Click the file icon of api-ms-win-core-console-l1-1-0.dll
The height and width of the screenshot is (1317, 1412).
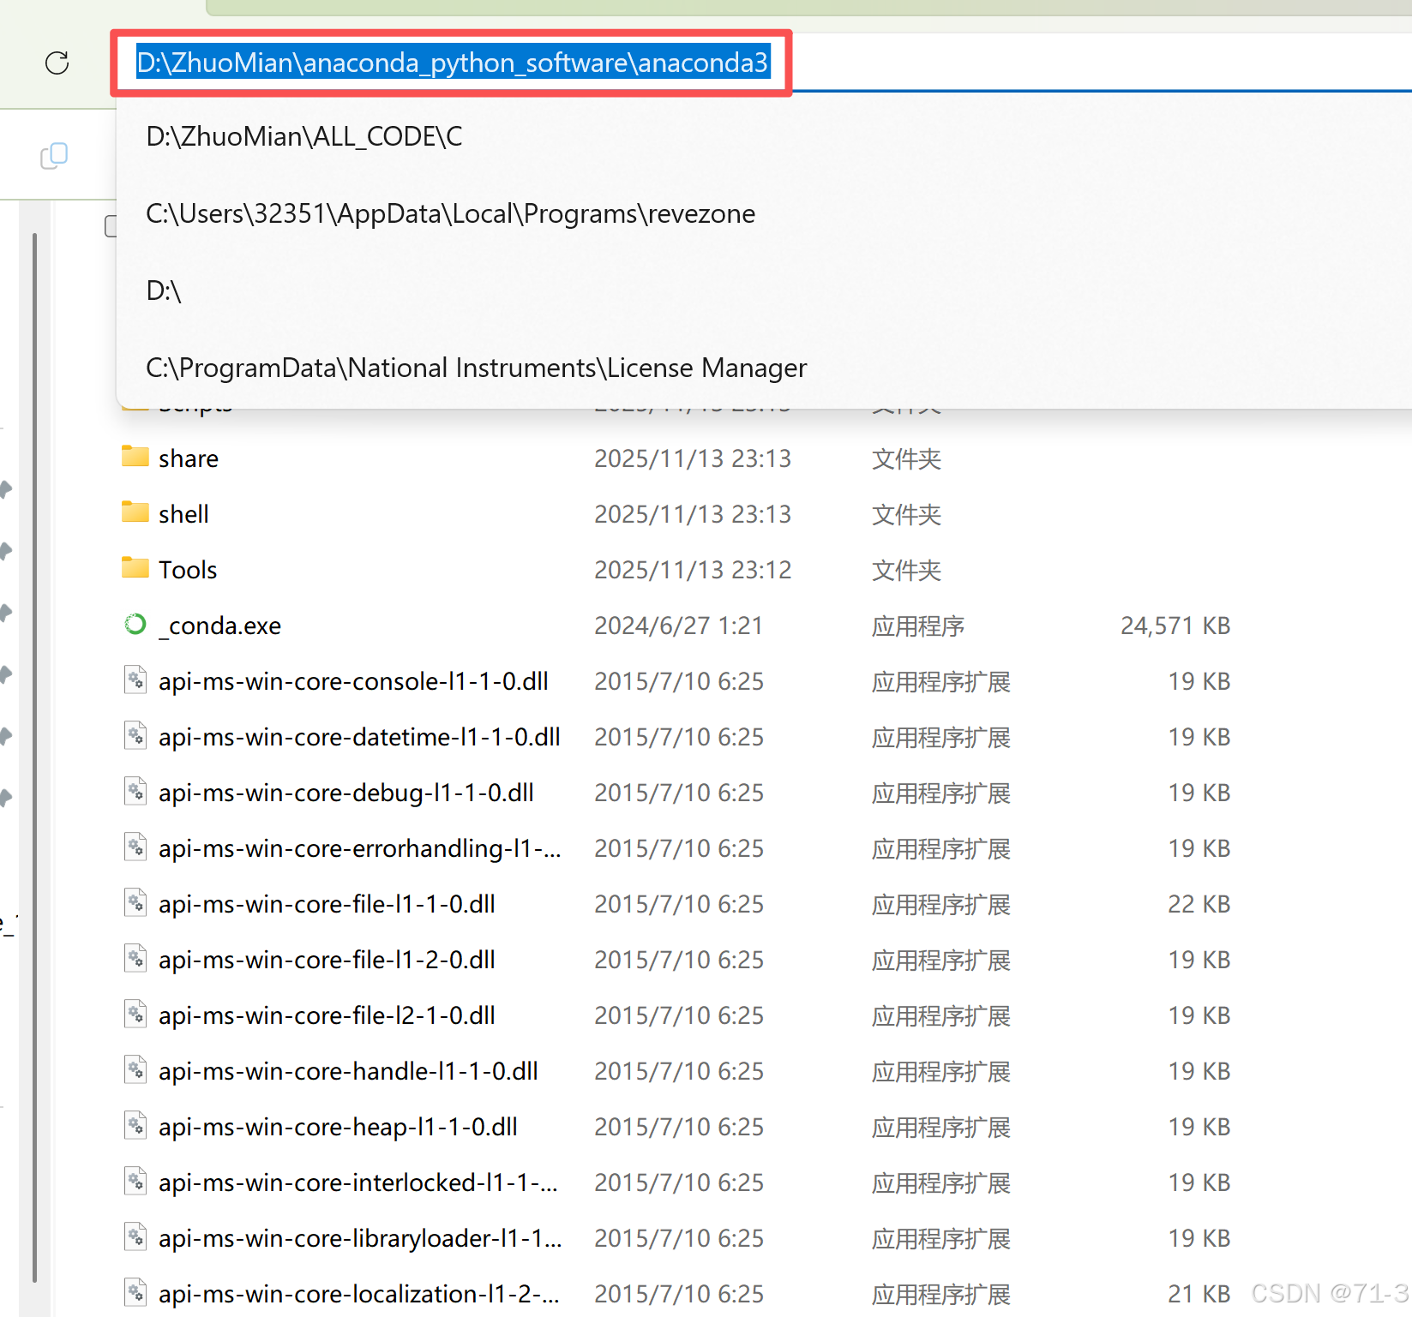coord(135,679)
